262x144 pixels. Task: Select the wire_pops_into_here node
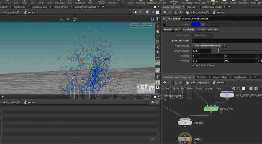tap(227, 95)
